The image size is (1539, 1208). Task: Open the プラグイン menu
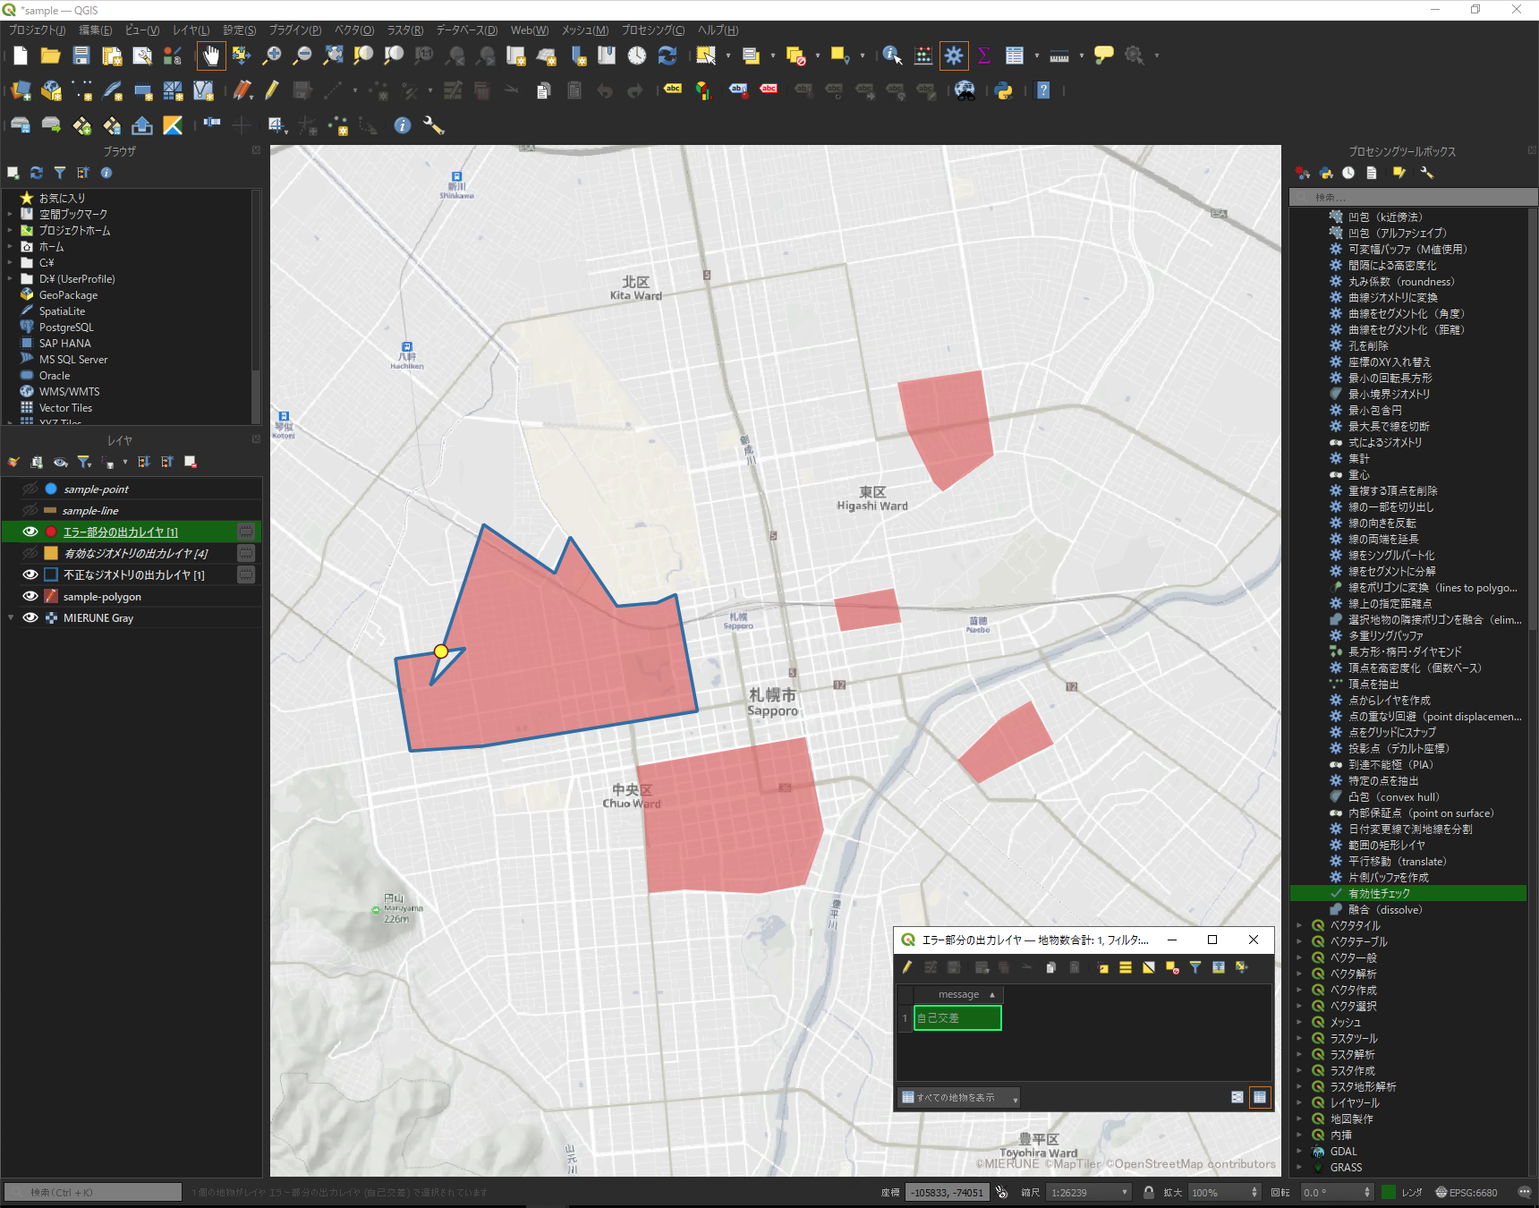click(295, 30)
